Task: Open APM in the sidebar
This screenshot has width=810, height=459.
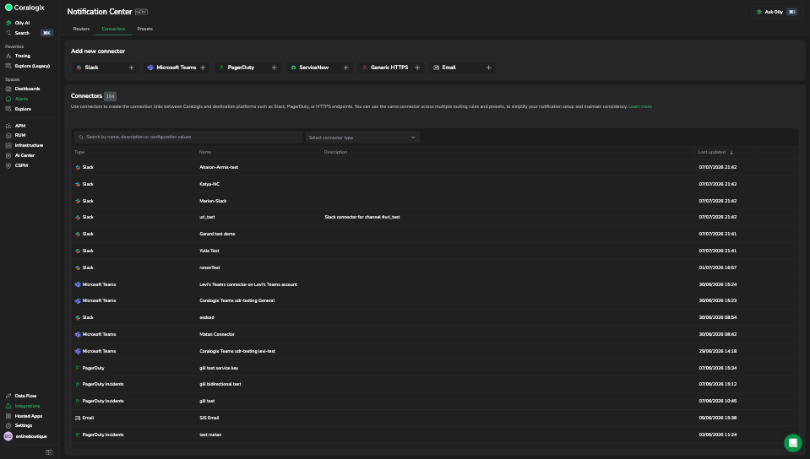Action: click(x=15, y=126)
